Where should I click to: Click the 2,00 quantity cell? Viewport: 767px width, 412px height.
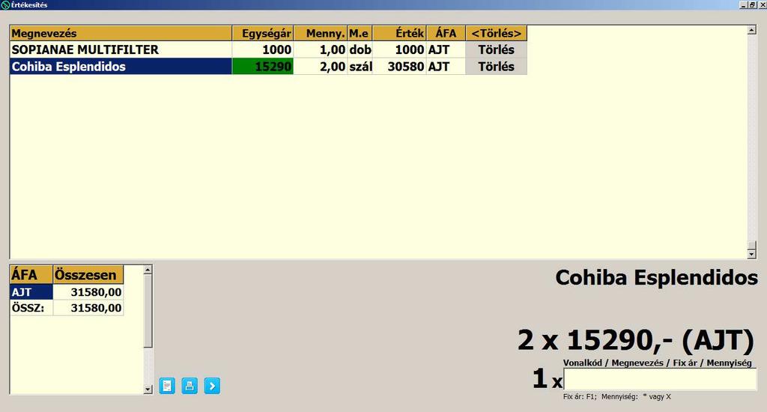tap(321, 67)
